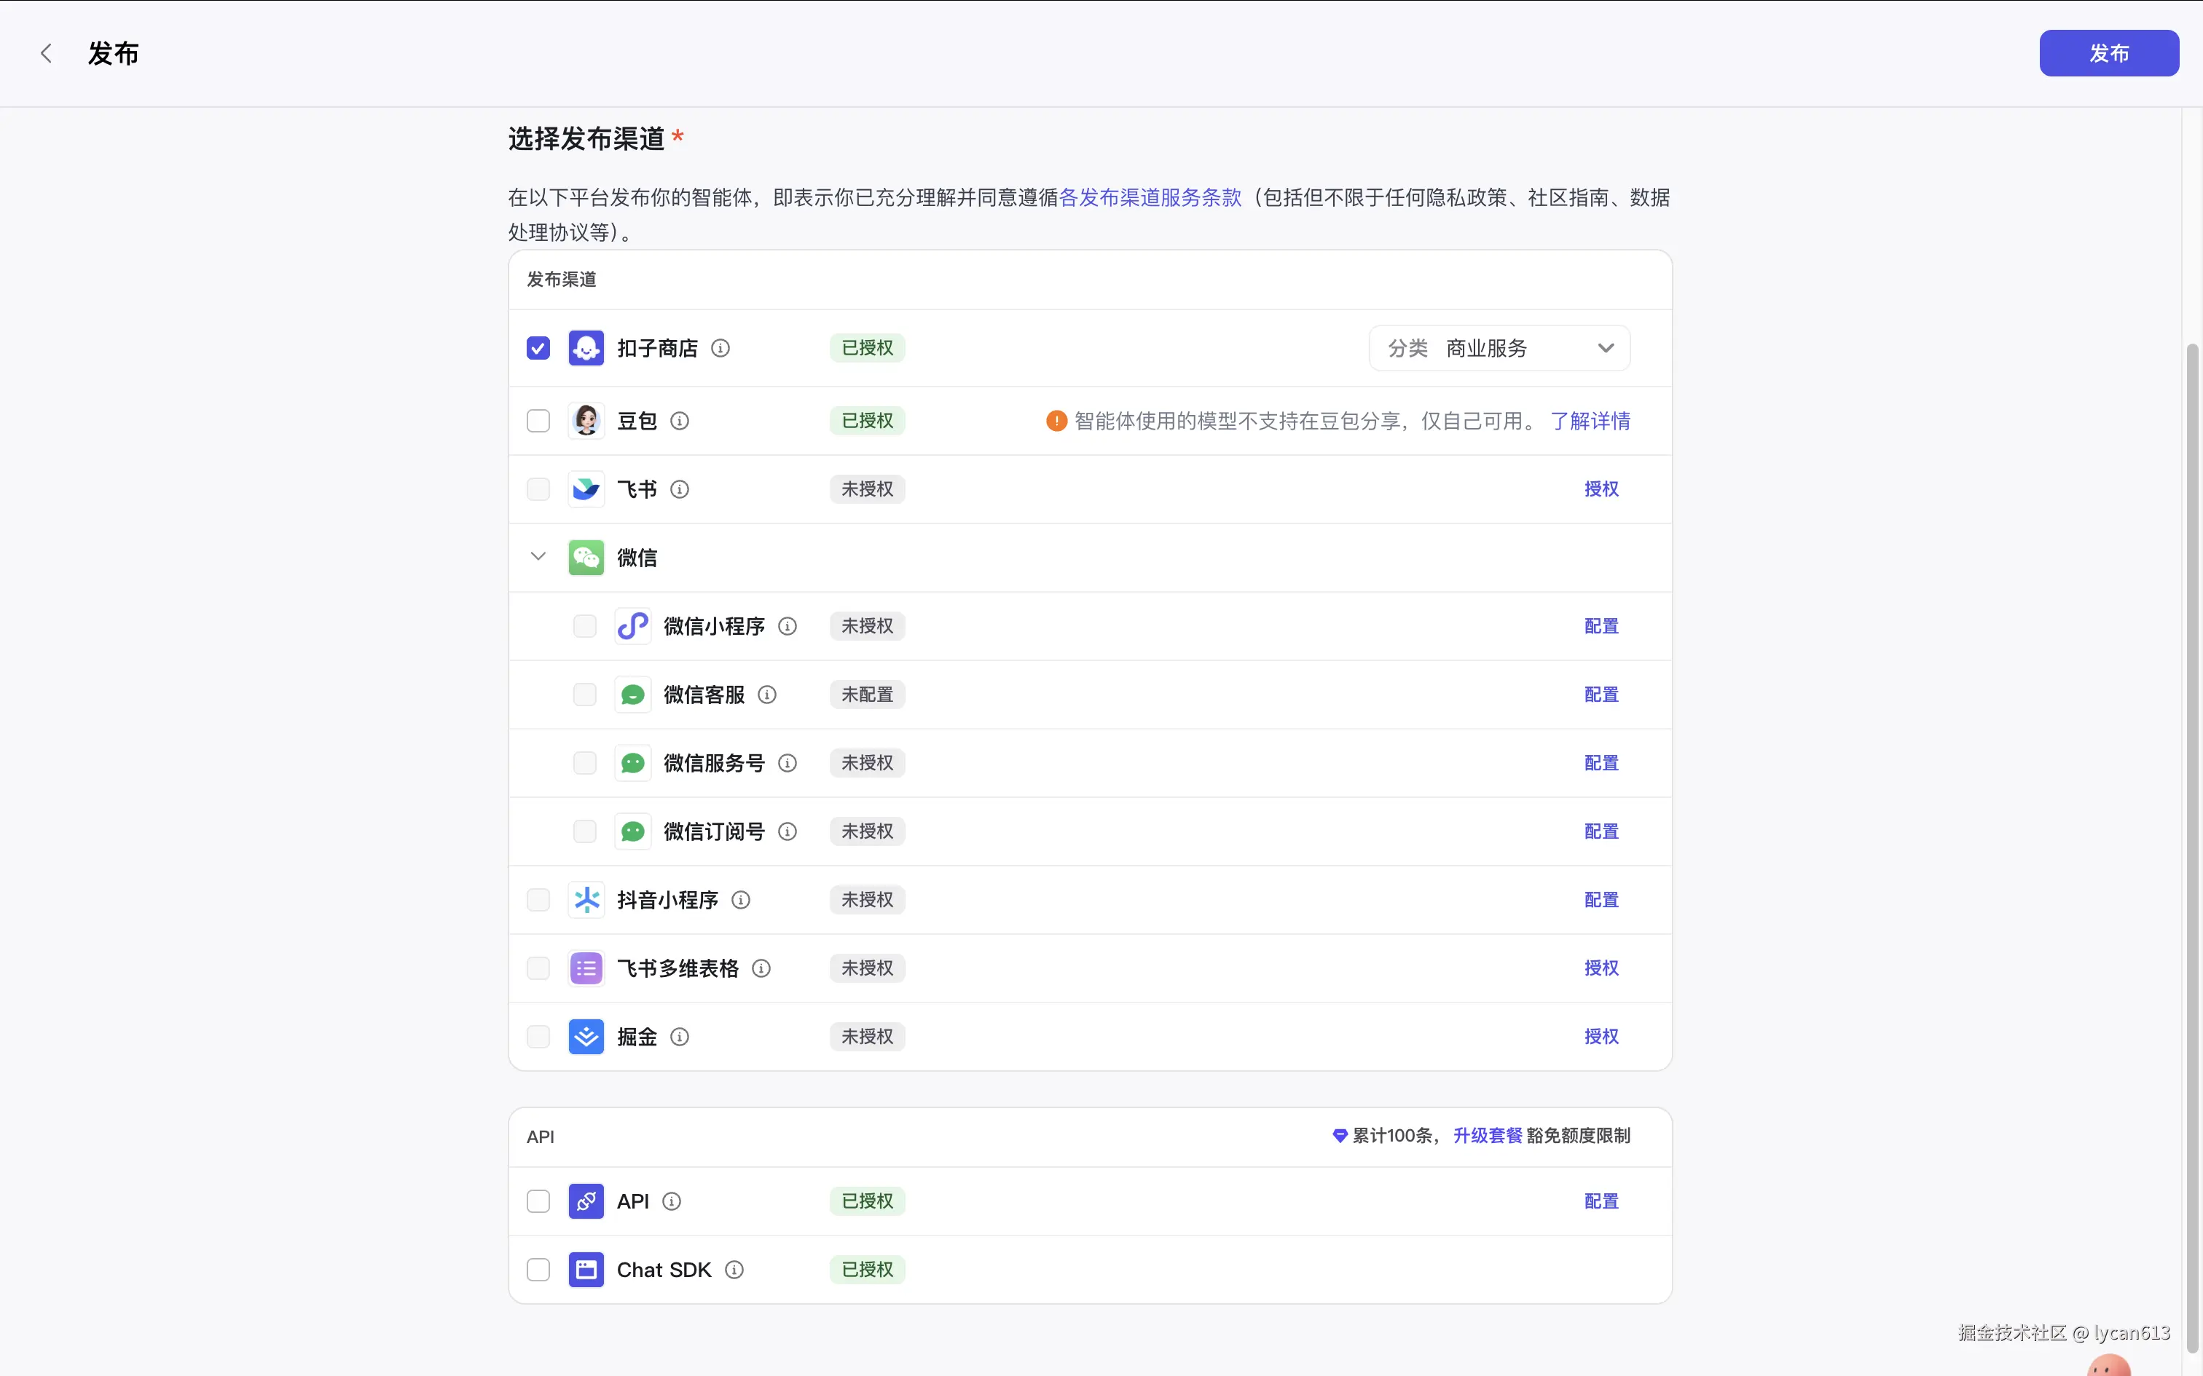This screenshot has height=1376, width=2203.
Task: Uncheck the 扣子商店 checkbox
Action: coord(538,349)
